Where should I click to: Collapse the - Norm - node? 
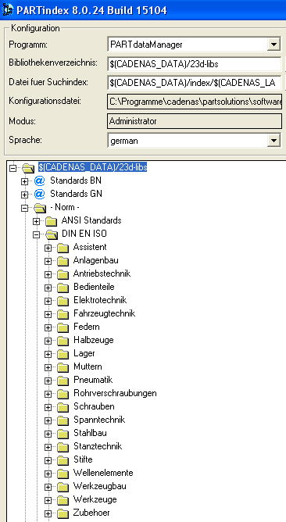click(24, 208)
